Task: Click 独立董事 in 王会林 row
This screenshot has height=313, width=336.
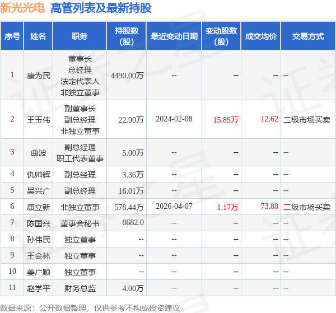Action: coord(80,256)
